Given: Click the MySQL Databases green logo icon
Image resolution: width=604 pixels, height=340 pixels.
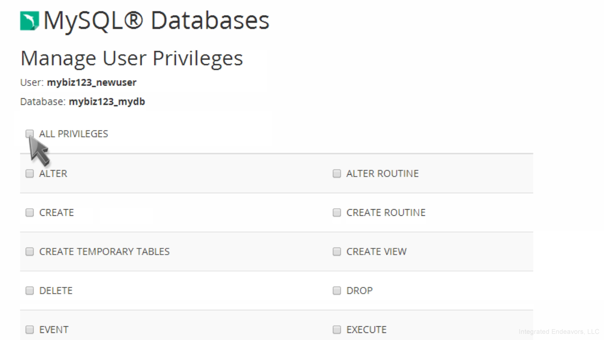Looking at the screenshot, I should pos(29,21).
